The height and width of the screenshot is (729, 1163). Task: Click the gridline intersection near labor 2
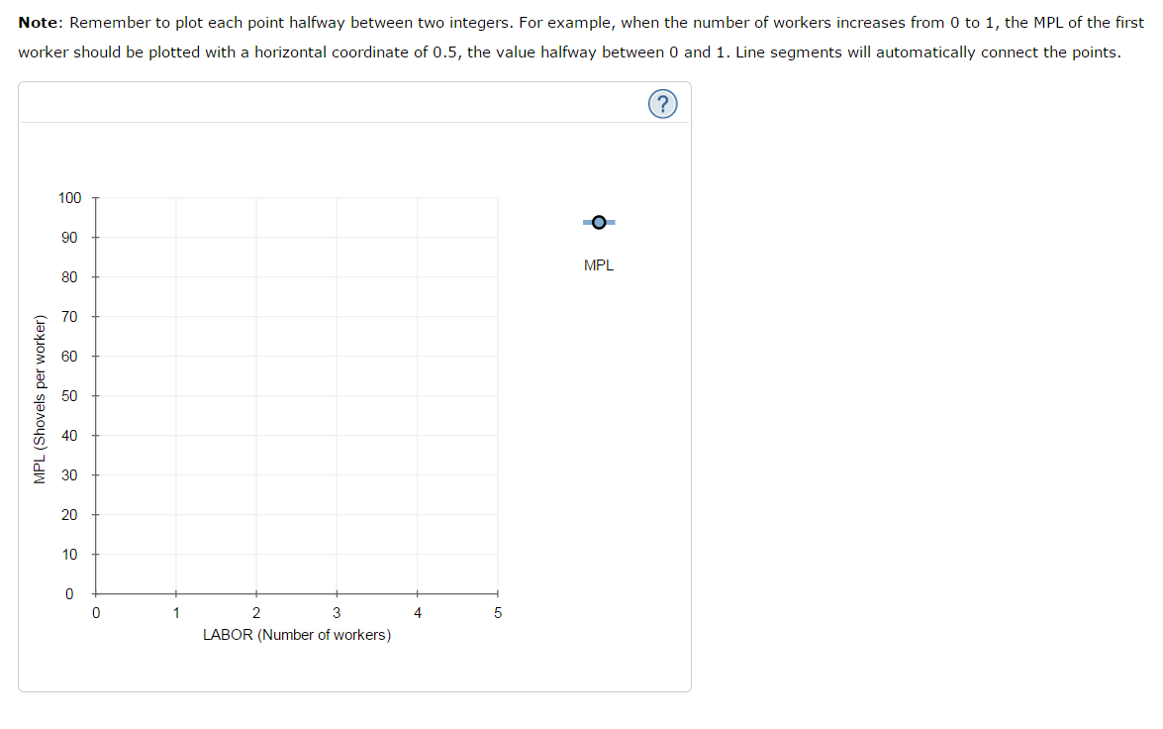coord(256,395)
